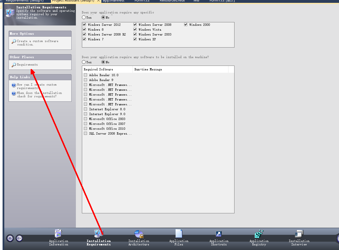
Task: Select Yes for specific operating system requirement
Action: coord(84,17)
